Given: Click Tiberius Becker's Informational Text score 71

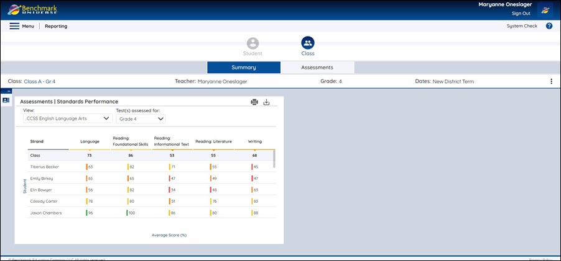Looking at the screenshot, I should tap(172, 167).
